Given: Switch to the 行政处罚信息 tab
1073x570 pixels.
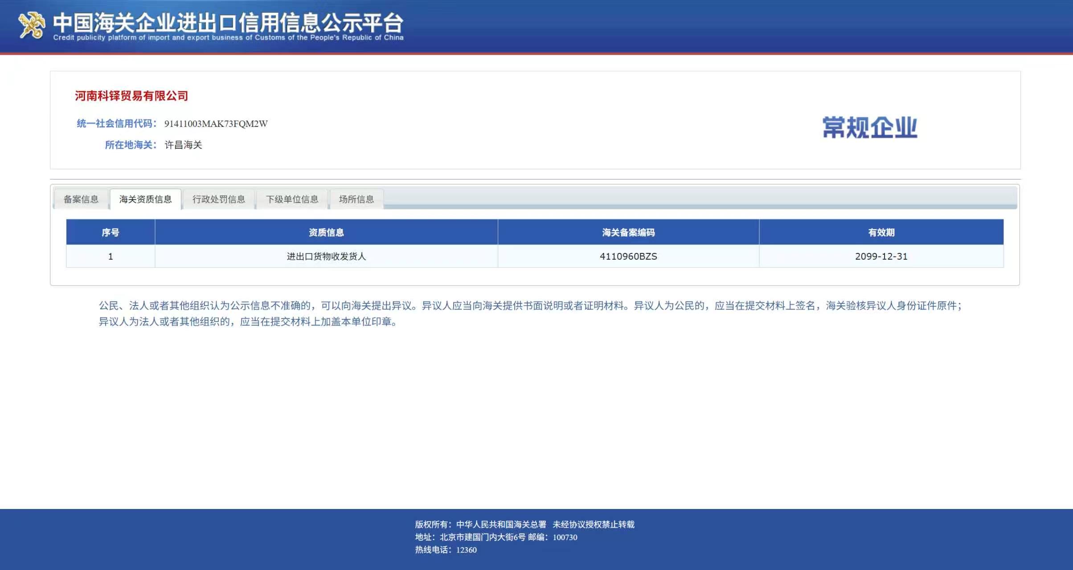Looking at the screenshot, I should click(x=219, y=199).
